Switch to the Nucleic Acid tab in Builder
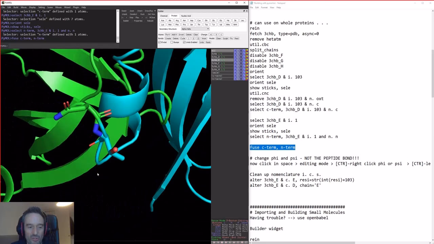The height and width of the screenshot is (244, 434). coord(186,16)
